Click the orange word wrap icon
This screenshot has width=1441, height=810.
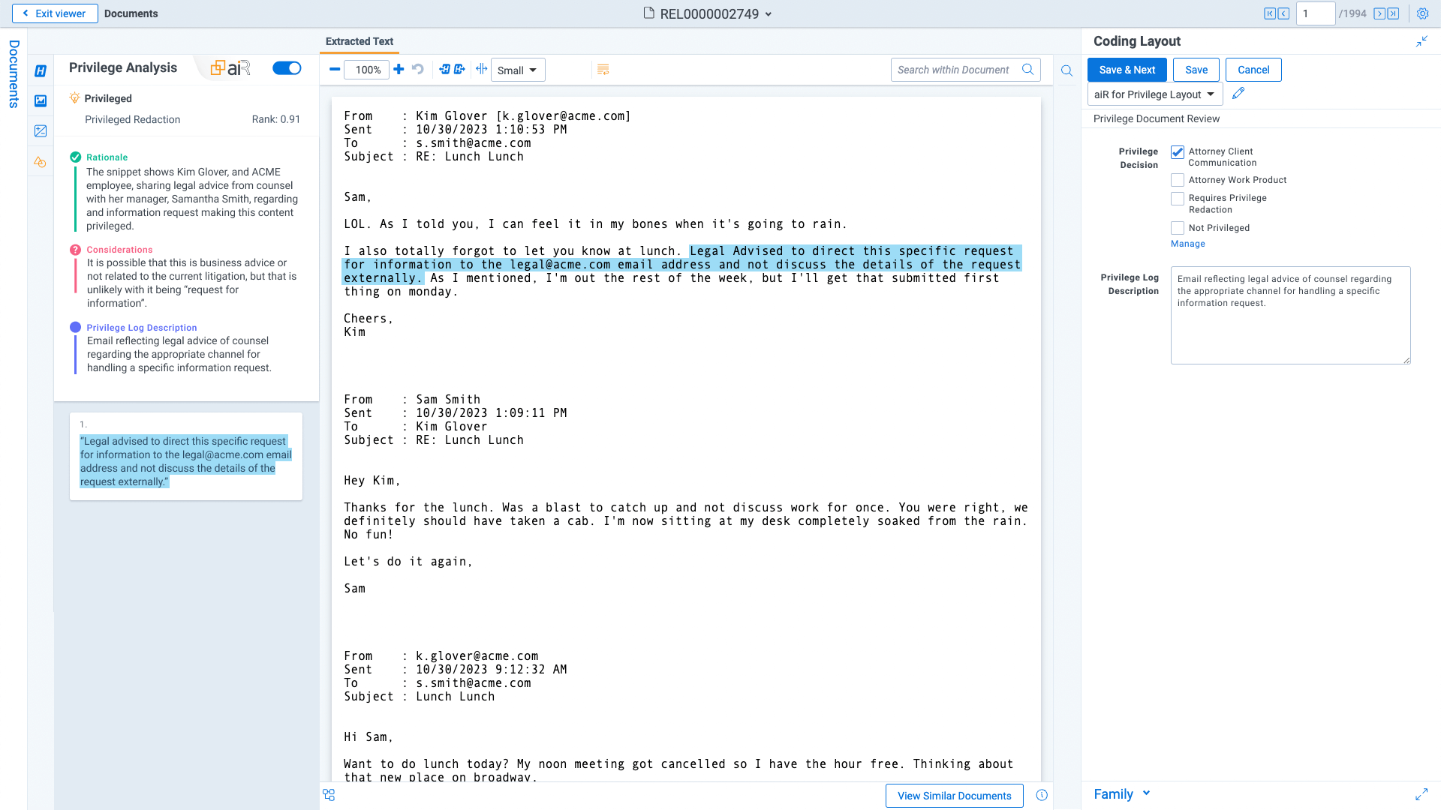point(603,70)
